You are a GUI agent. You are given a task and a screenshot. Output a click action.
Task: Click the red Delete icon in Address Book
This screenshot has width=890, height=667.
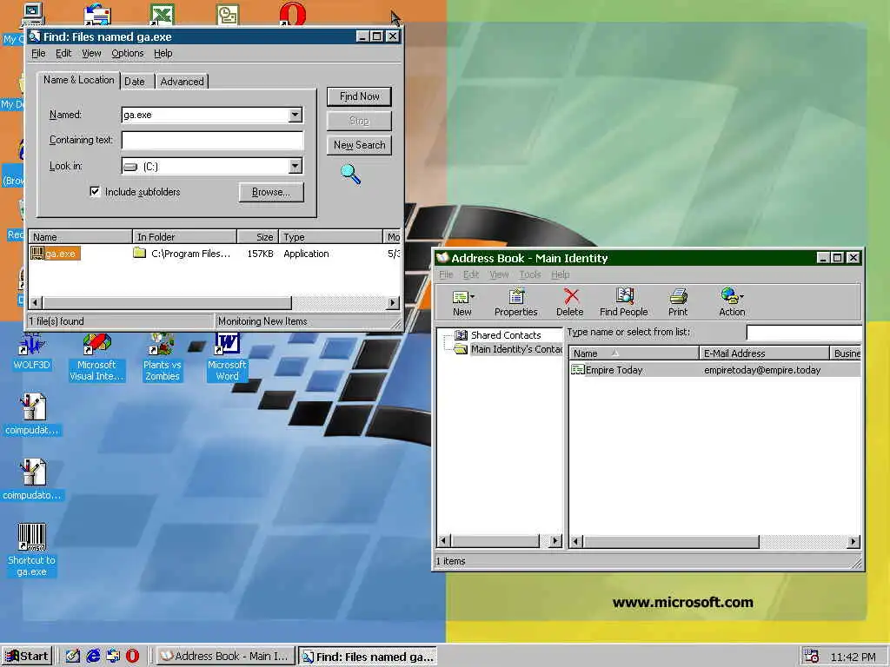(570, 296)
